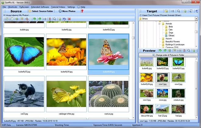The width and height of the screenshot is (201, 128).
Task: Open the Others folder dropdown in Target
Action: [x=196, y=19]
